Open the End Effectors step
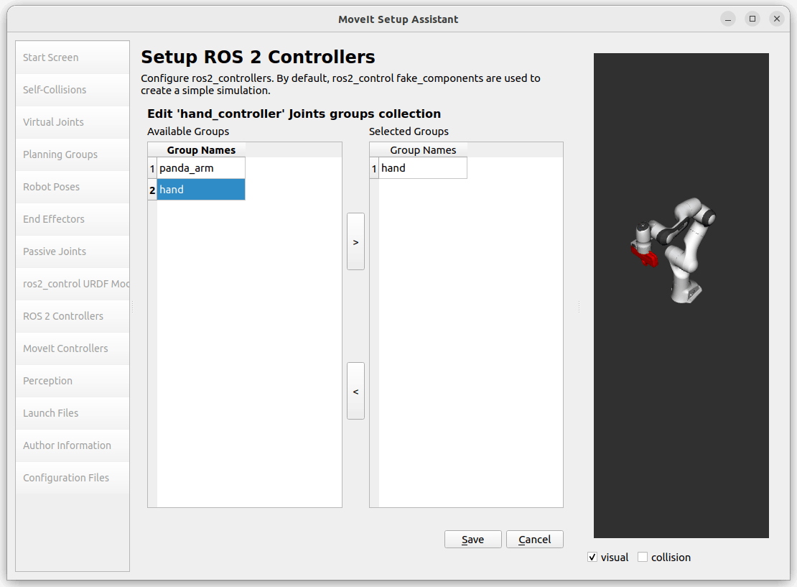Viewport: 797px width, 587px height. [x=73, y=219]
